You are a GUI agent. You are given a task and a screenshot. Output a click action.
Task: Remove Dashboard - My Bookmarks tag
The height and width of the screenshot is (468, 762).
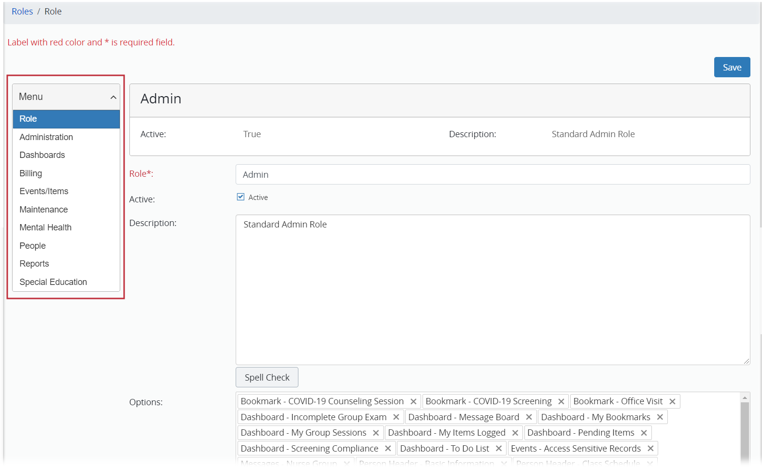pos(660,417)
